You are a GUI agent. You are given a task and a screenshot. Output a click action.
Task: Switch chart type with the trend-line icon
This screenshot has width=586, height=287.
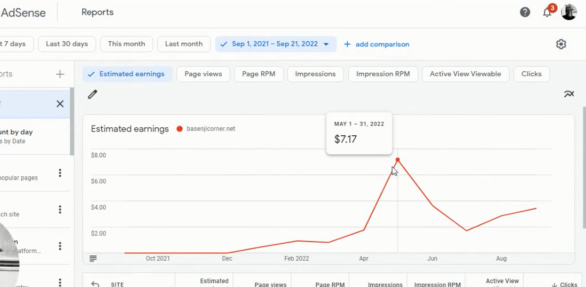[569, 94]
